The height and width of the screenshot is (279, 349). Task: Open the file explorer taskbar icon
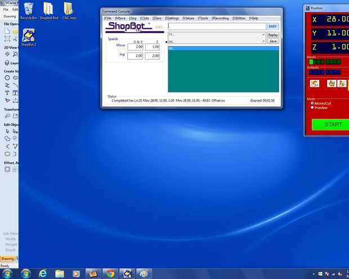[x=60, y=274]
